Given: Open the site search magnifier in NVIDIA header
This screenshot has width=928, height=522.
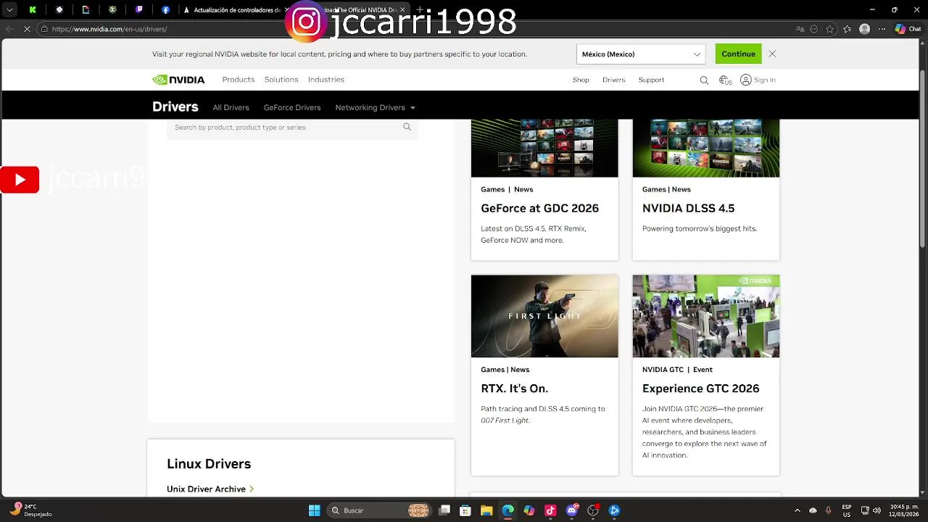Looking at the screenshot, I should [x=704, y=80].
